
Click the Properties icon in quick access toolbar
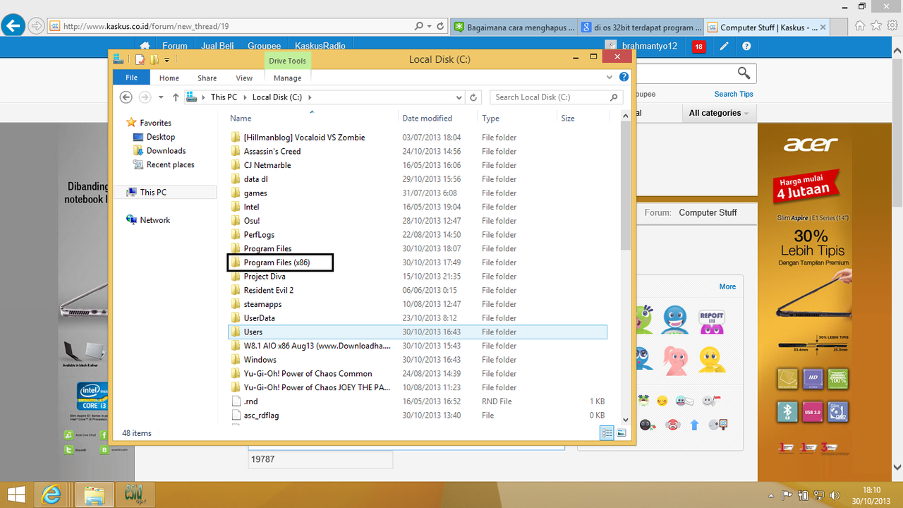(140, 60)
